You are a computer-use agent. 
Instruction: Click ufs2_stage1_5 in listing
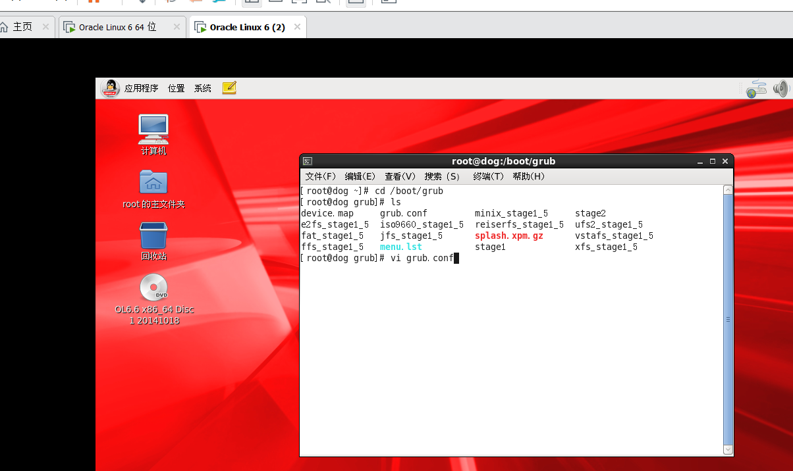[x=609, y=224]
